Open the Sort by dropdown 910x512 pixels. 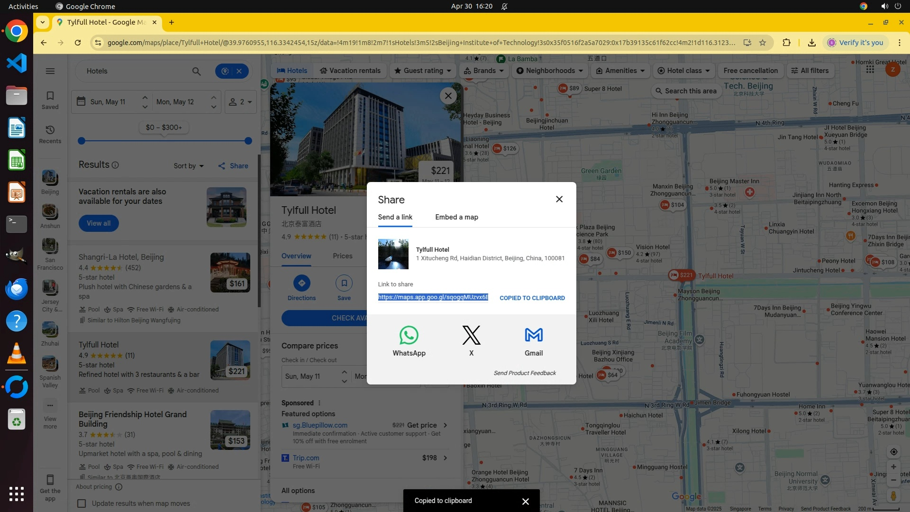point(188,166)
